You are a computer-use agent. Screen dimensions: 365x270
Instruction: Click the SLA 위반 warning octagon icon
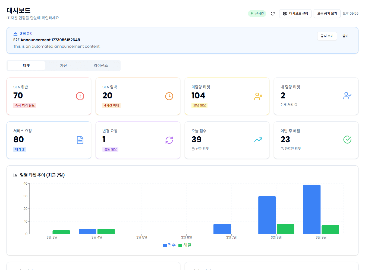coord(80,96)
